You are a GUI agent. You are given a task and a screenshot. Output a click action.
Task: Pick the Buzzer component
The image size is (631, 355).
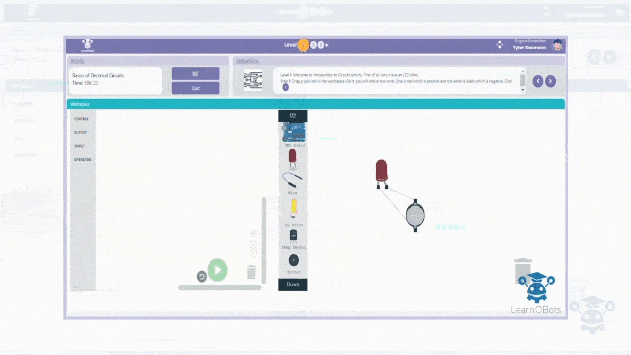point(293,261)
